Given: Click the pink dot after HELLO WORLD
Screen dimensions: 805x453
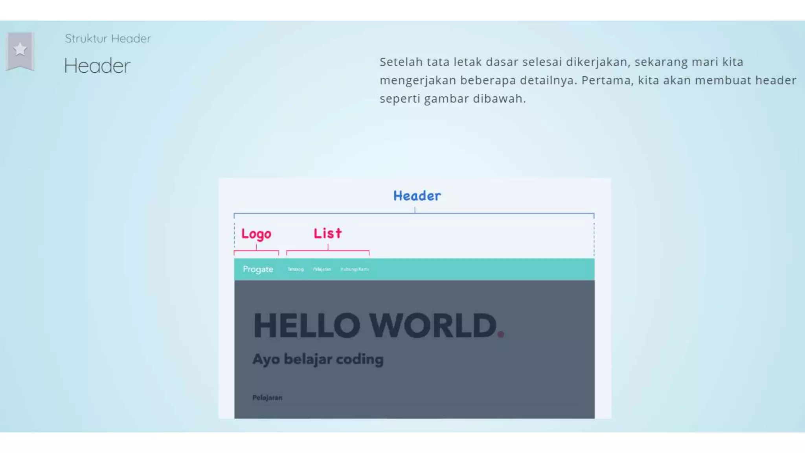Looking at the screenshot, I should [x=501, y=334].
